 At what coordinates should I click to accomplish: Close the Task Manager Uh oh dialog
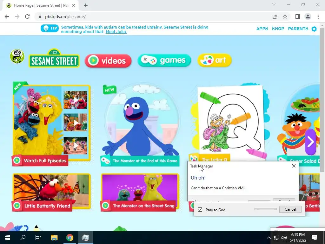click(294, 166)
